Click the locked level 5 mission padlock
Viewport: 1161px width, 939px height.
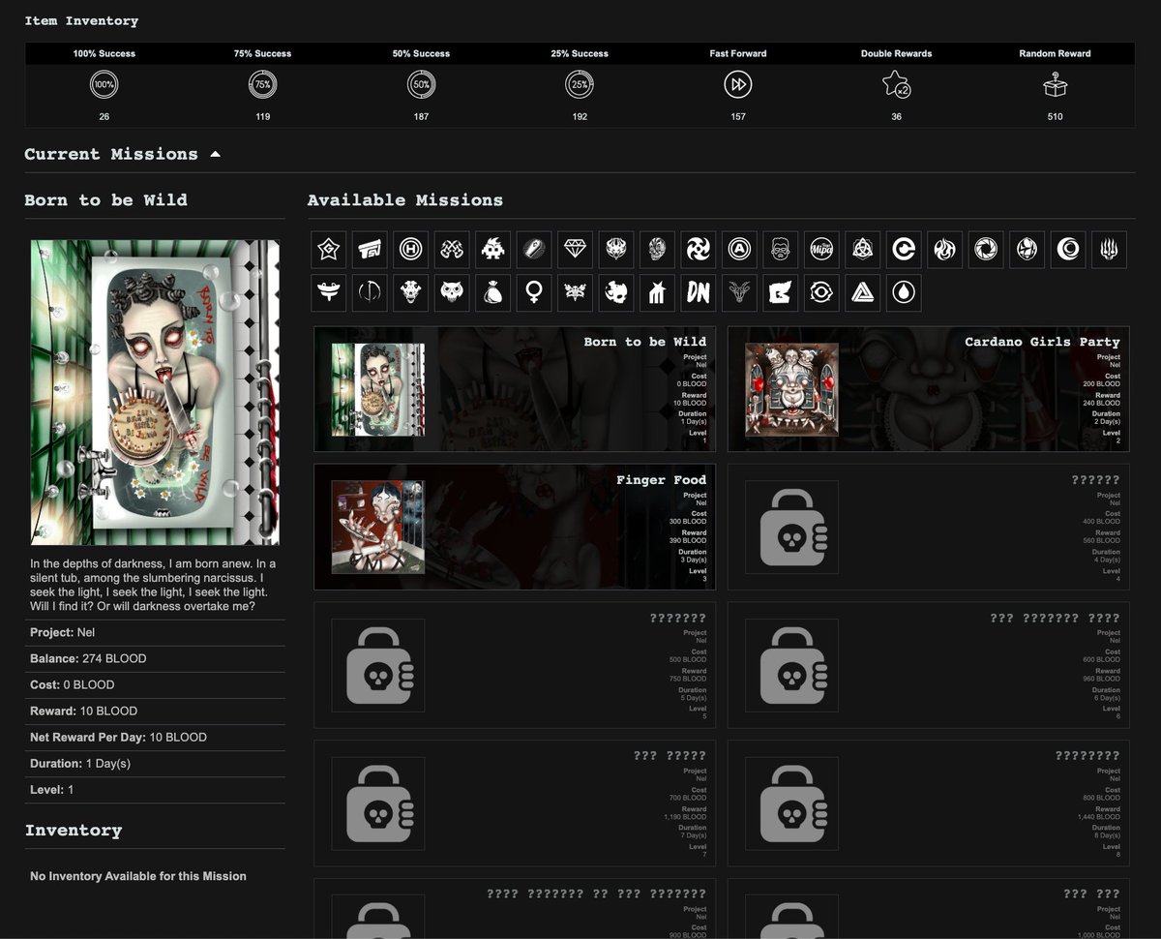coord(378,666)
